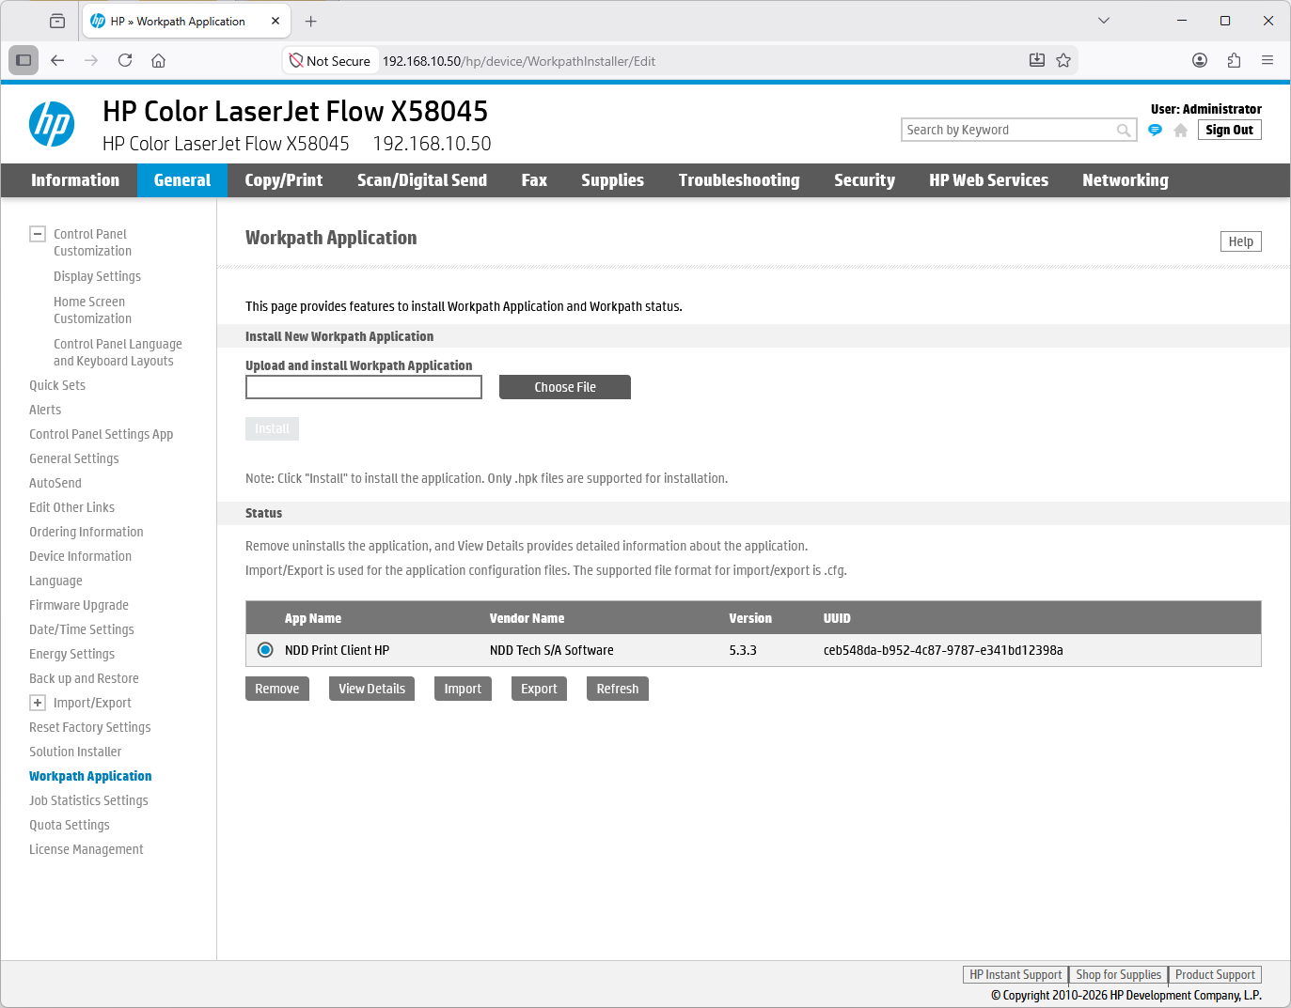Click the View Details button

[x=371, y=689]
